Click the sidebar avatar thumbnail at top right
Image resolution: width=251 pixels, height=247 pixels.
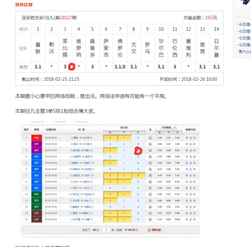pyautogui.click(x=244, y=2)
